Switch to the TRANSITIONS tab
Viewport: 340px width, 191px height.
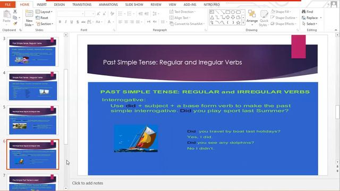tap(82, 5)
